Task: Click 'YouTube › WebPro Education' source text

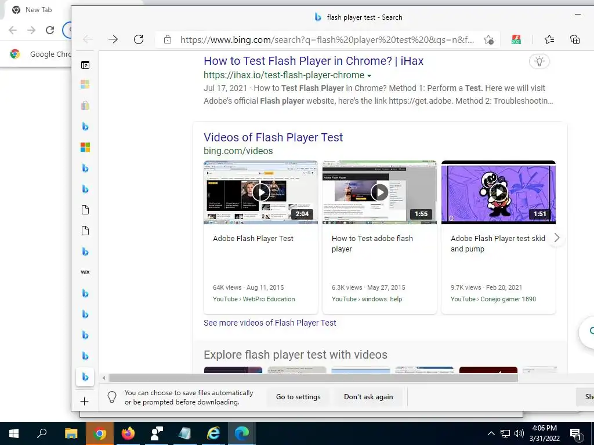Action: (254, 299)
